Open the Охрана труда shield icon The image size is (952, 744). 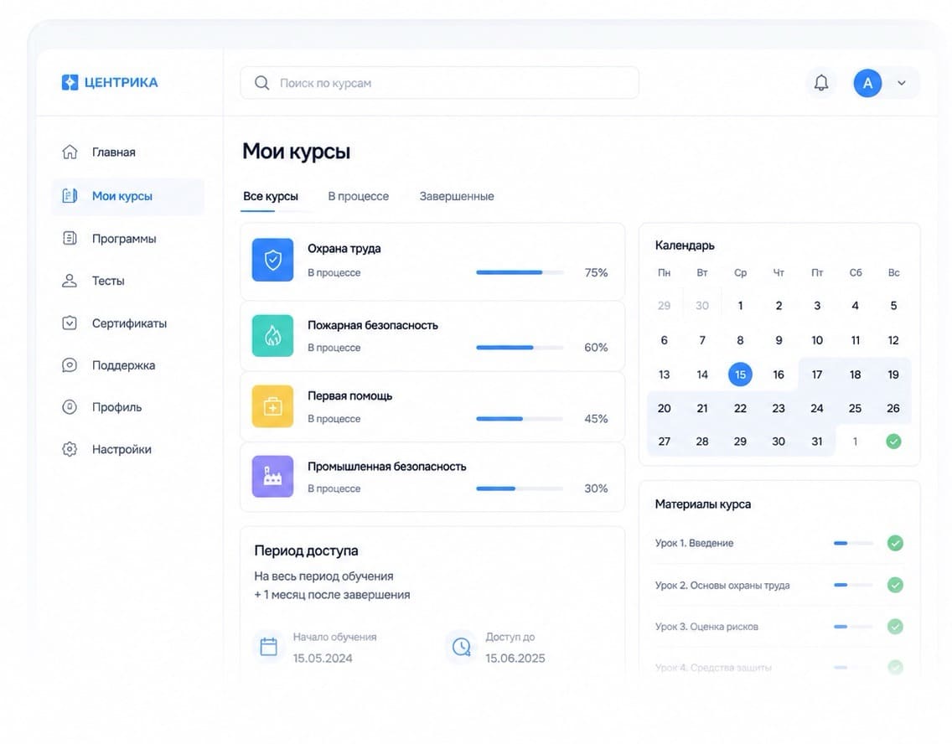click(272, 260)
